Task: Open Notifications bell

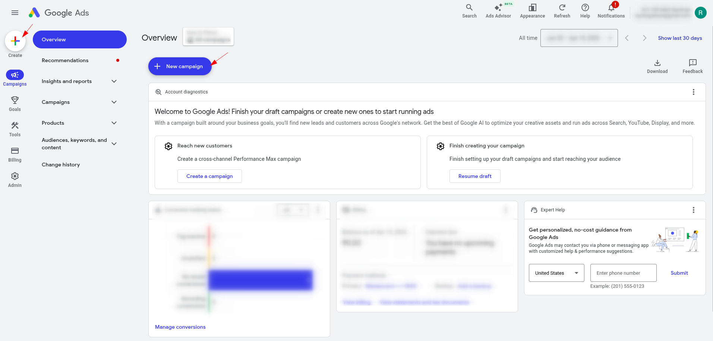Action: coord(611,11)
